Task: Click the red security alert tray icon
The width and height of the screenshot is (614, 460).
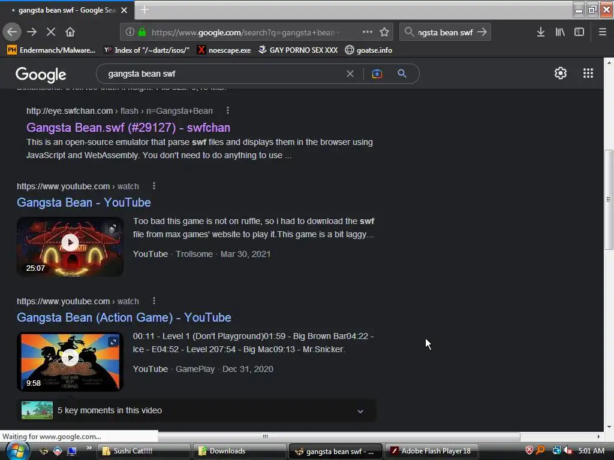Action: pos(529,450)
